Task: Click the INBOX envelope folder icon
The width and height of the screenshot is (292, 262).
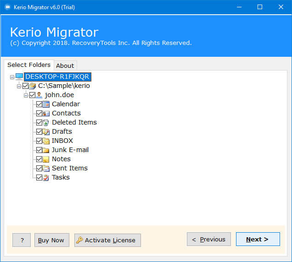Action: click(46, 141)
